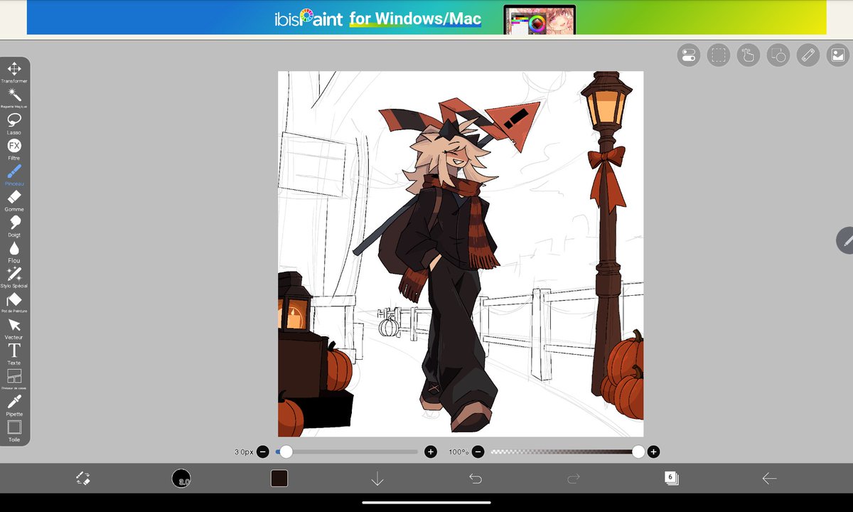Increase opacity with plus button

pyautogui.click(x=653, y=452)
